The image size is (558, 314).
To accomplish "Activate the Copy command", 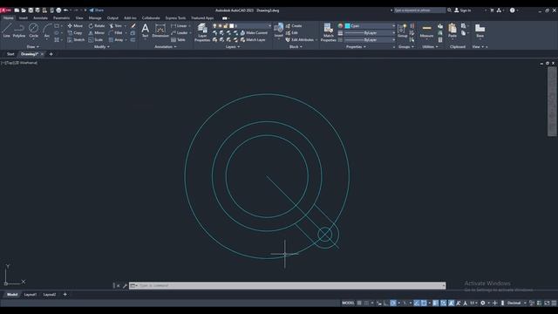I will coord(75,33).
